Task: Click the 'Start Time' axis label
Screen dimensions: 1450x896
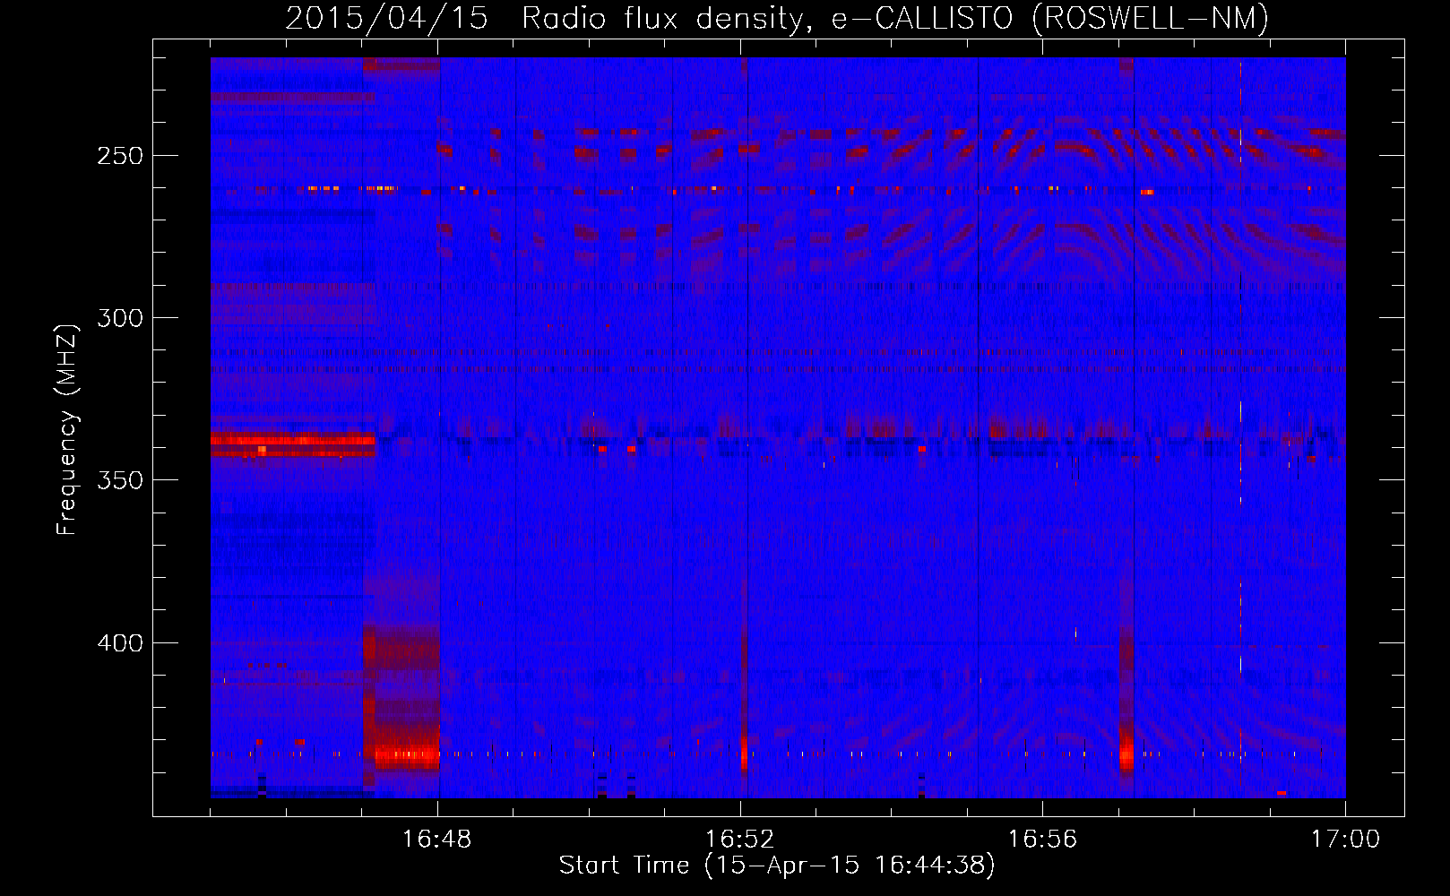Action: pyautogui.click(x=777, y=866)
